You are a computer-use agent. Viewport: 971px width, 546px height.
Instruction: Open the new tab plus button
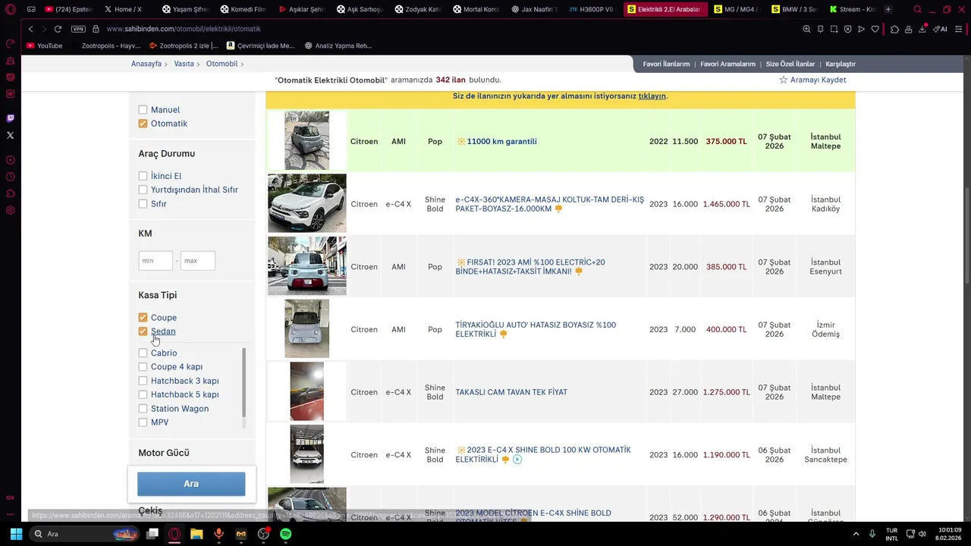click(888, 9)
